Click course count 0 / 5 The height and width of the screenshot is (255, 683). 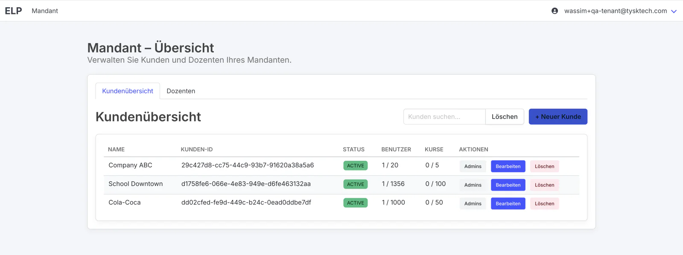pyautogui.click(x=432, y=165)
